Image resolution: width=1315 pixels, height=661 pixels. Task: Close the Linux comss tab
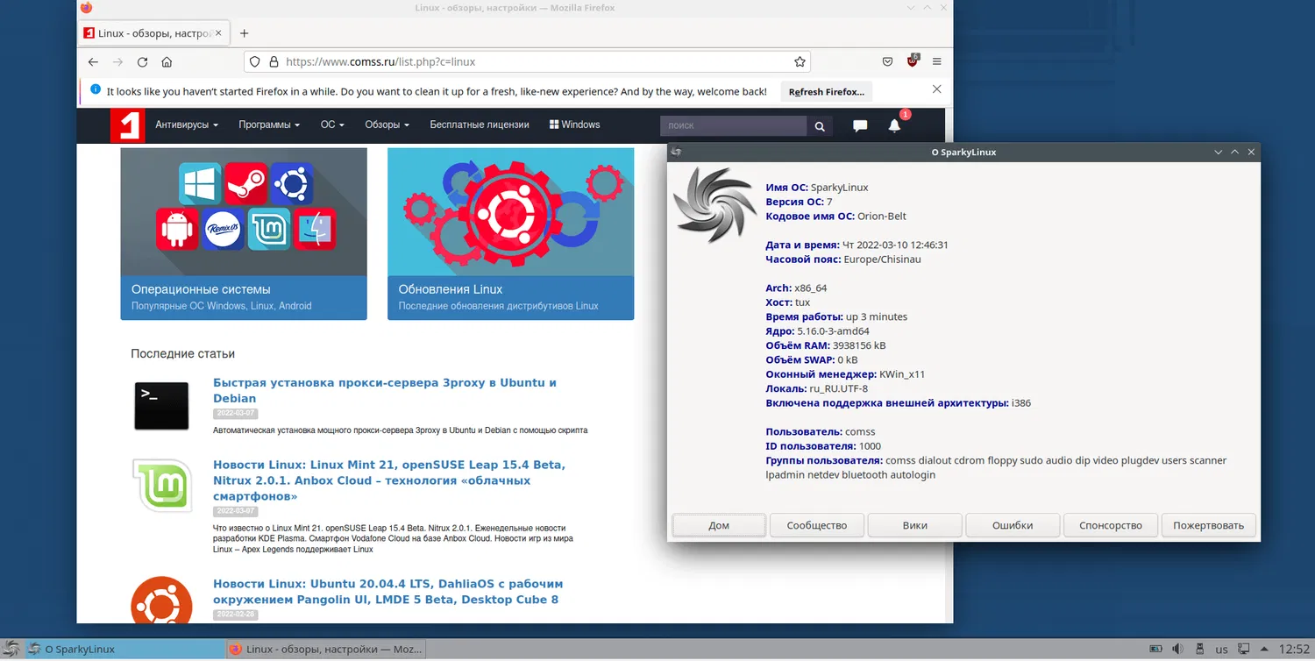click(218, 33)
